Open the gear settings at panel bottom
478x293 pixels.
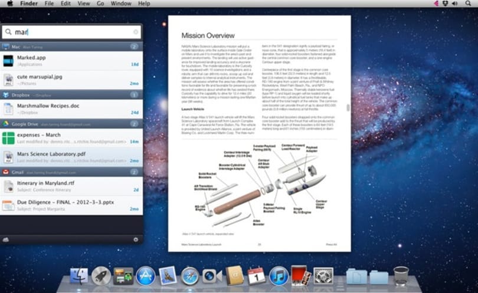tap(136, 240)
